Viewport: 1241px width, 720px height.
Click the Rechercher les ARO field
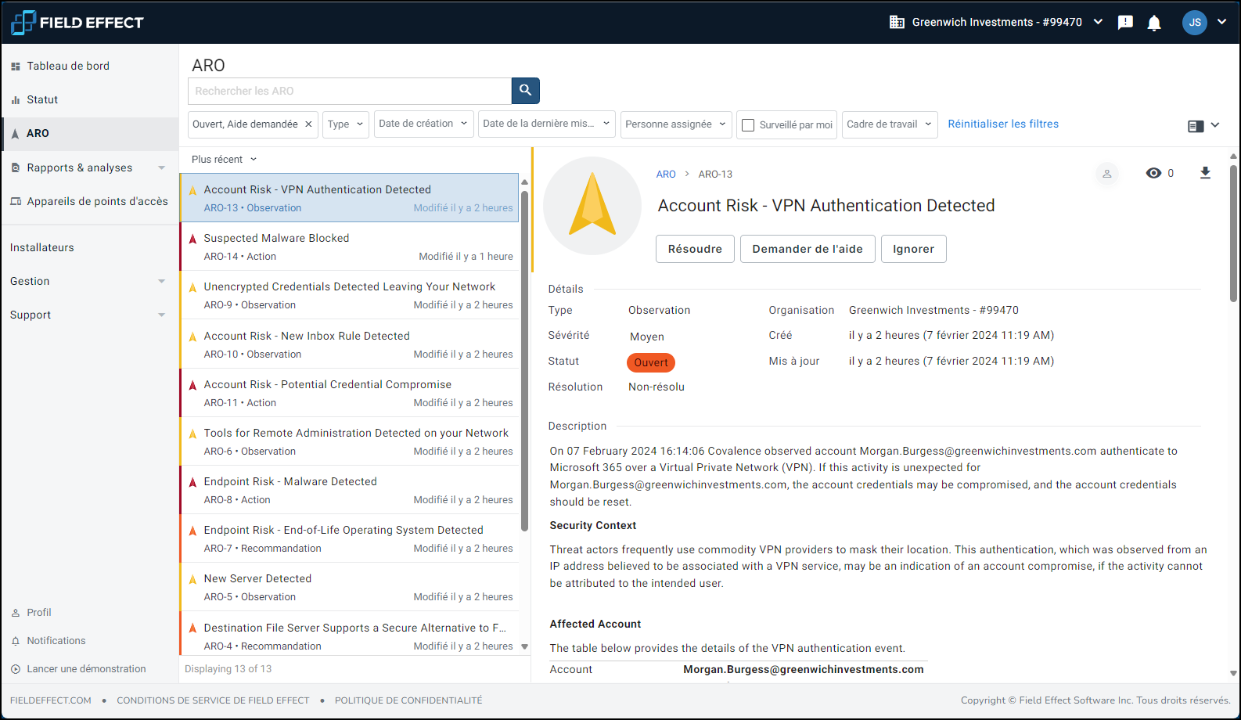click(x=350, y=91)
